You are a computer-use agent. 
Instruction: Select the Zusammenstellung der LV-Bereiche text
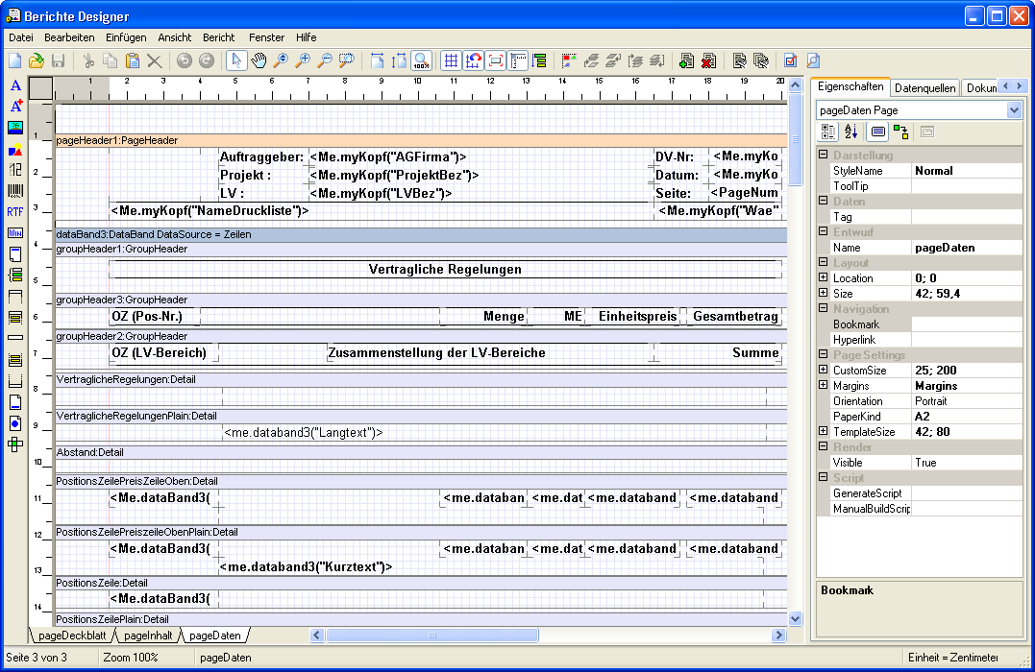[x=436, y=353]
